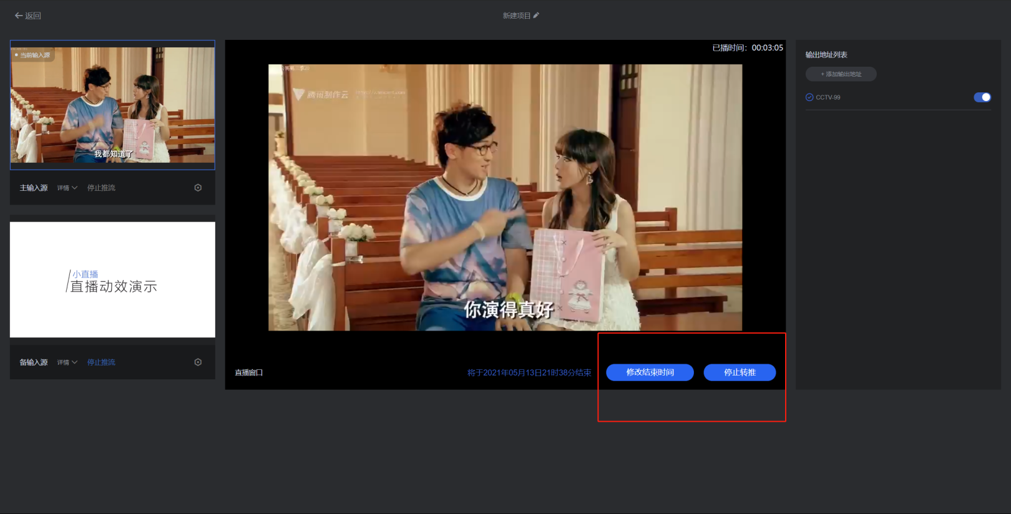Edit project name with pencil icon
The image size is (1011, 514).
click(x=536, y=15)
